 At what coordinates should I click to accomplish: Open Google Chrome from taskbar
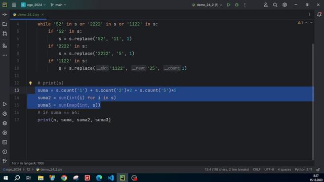pos(64,177)
